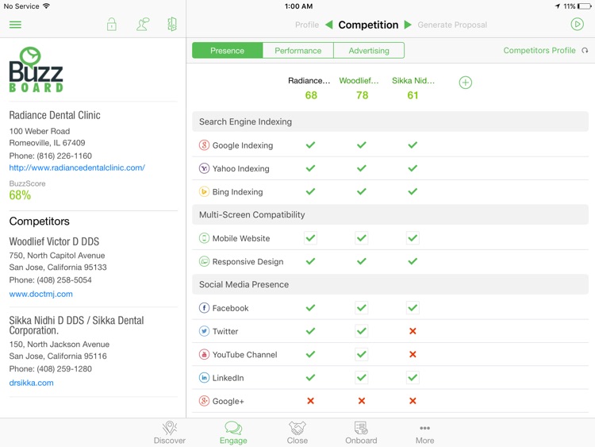Go to Generate Proposal step
595x447 pixels.
pos(452,25)
